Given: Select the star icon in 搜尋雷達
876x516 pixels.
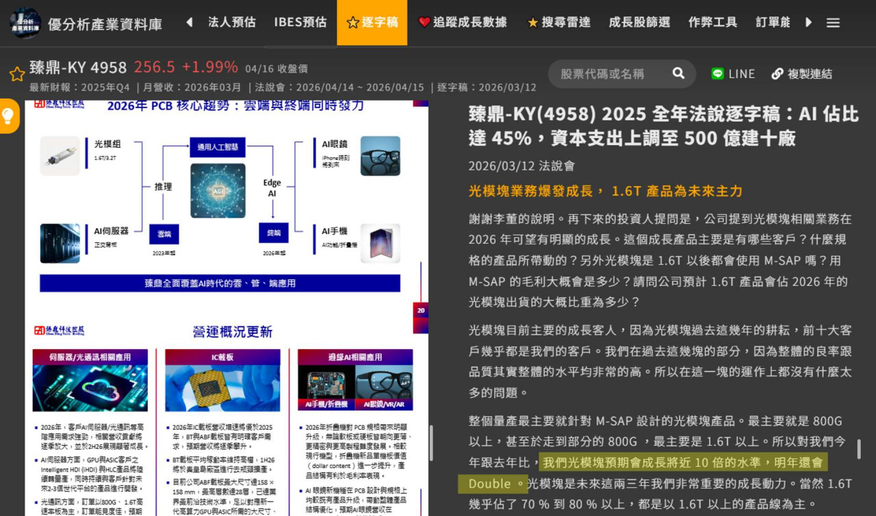Looking at the screenshot, I should (533, 22).
